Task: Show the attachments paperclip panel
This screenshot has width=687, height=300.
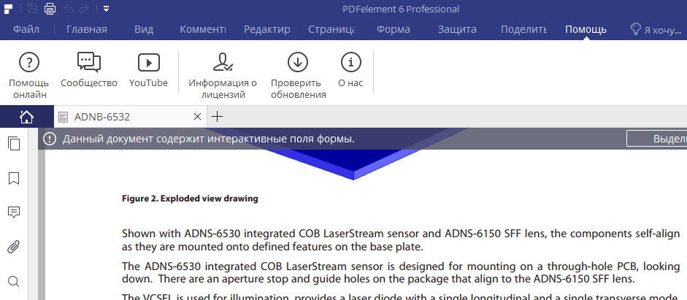Action: point(13,247)
